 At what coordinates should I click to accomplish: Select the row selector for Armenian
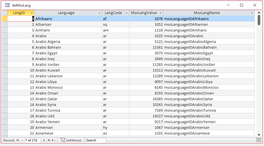coord(5,128)
